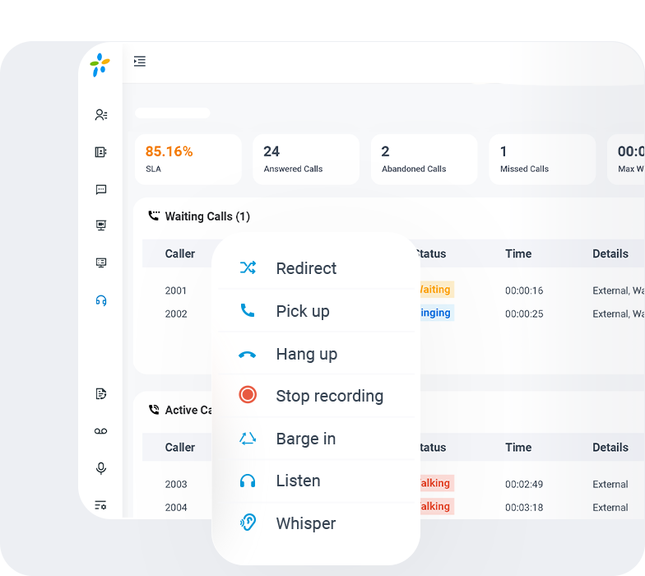645x576 pixels.
Task: Open the Chat message bubble icon
Action: click(100, 189)
